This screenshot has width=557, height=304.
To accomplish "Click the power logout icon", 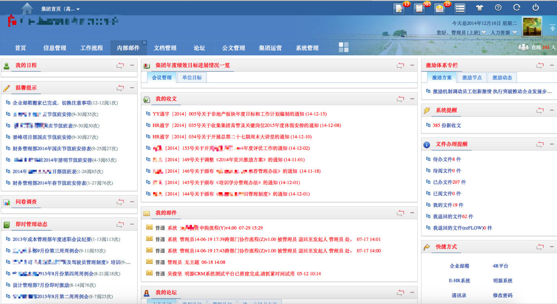I will pyautogui.click(x=535, y=8).
